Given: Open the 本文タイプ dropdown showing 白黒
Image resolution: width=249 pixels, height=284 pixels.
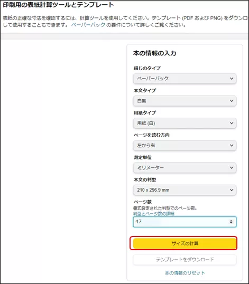Looking at the screenshot, I should (185, 101).
